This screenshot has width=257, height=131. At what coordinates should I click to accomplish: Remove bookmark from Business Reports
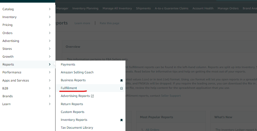coord(121,81)
